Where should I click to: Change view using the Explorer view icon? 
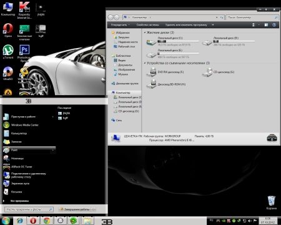[254, 25]
